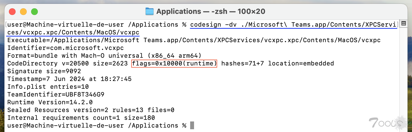The image size is (412, 132).
Task: Click "Sealed Resources version=2 rules=13 files=0" line
Action: [91, 110]
